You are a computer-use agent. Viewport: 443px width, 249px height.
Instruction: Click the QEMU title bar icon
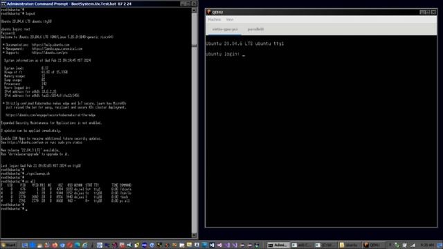pos(209,12)
